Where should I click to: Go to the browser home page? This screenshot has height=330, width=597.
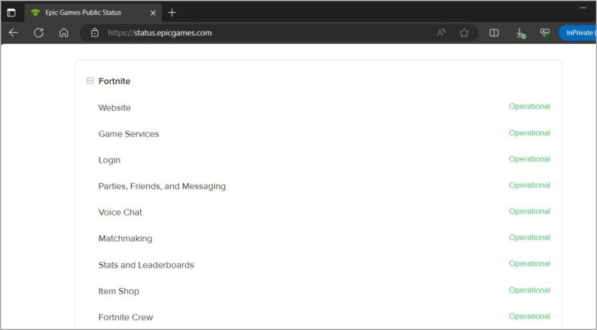[64, 33]
